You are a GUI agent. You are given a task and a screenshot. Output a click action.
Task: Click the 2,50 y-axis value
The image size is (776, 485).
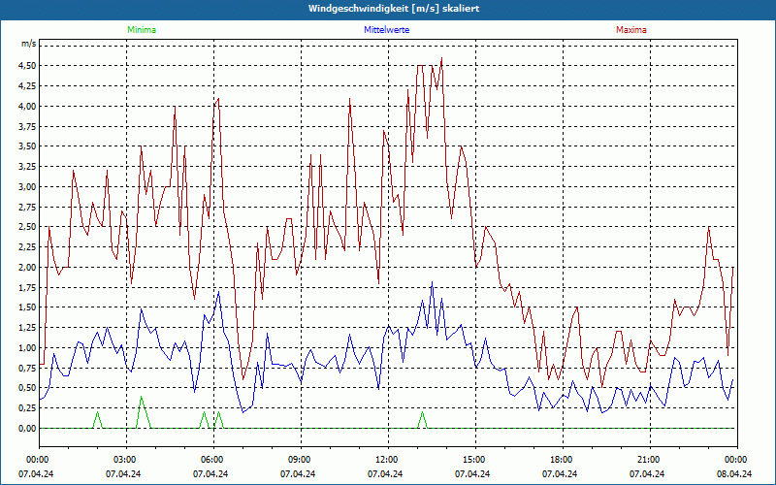(27, 227)
